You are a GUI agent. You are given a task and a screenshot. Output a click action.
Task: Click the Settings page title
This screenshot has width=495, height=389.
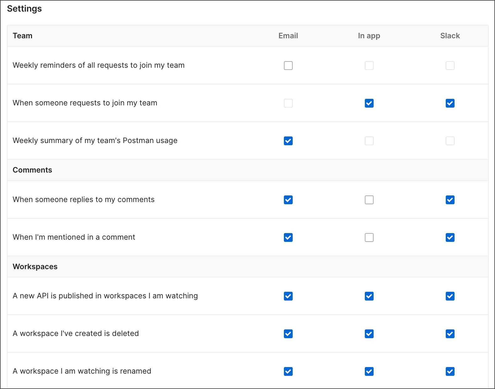24,9
